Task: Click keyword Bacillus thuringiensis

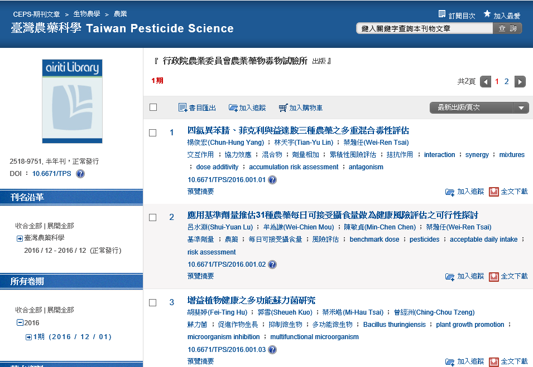Action: [x=395, y=325]
